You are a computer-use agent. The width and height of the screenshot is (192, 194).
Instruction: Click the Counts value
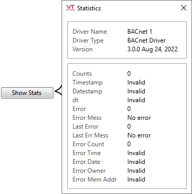tap(129, 74)
